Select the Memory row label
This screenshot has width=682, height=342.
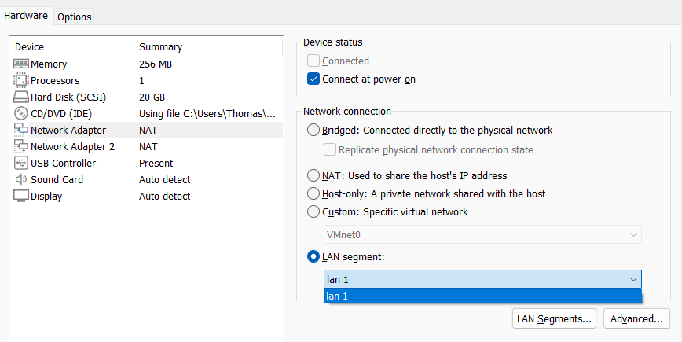(x=49, y=64)
